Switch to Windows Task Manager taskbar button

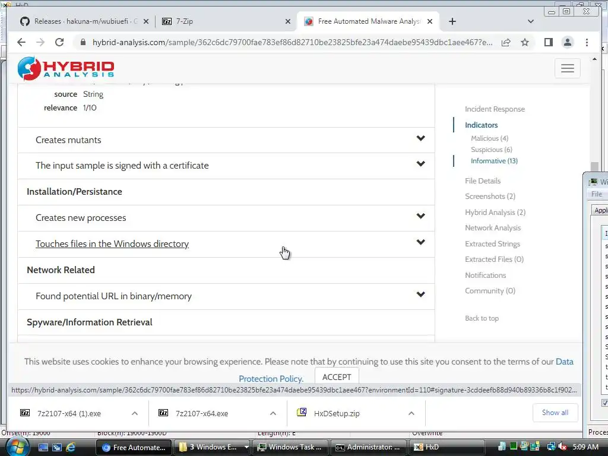click(290, 447)
